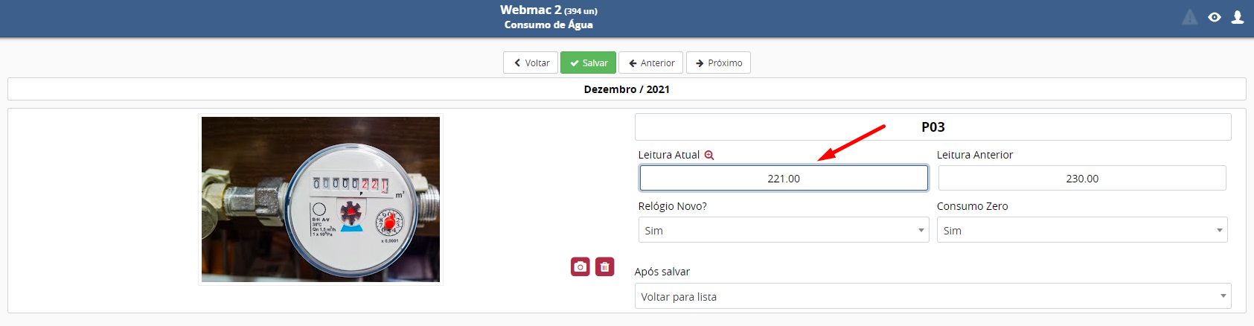Click the Salvar button with checkmark
The width and height of the screenshot is (1254, 326).
coord(589,63)
